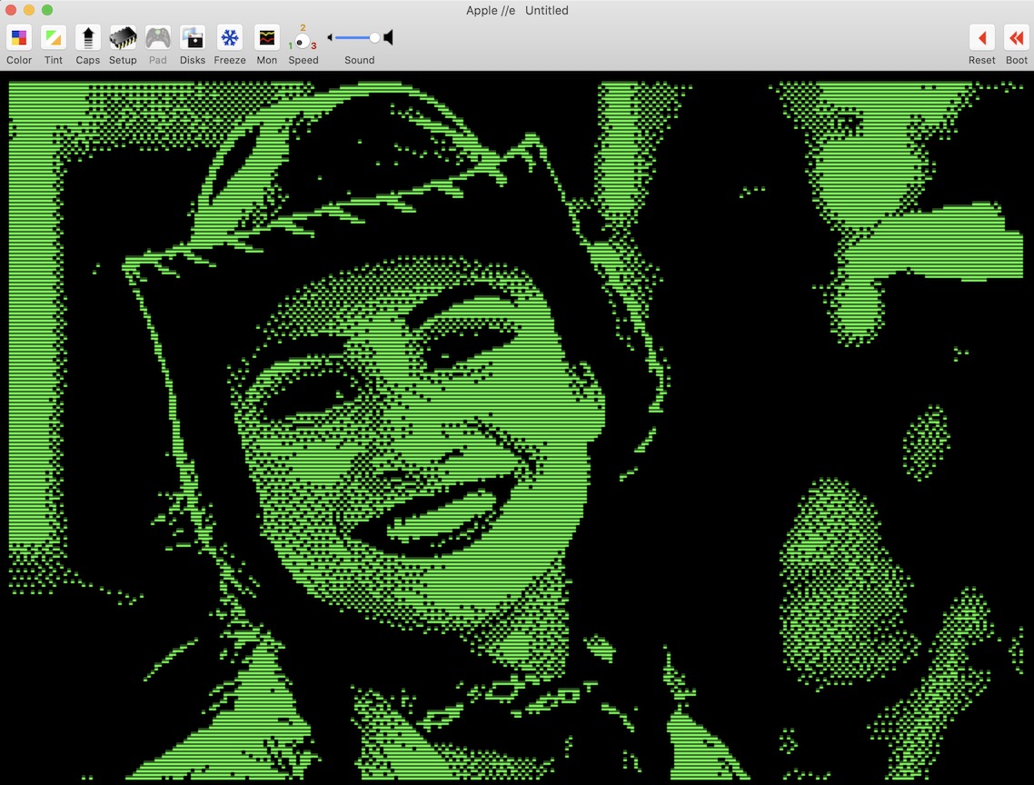The height and width of the screenshot is (785, 1034).
Task: Click the Sound volume slider knob
Action: click(374, 37)
